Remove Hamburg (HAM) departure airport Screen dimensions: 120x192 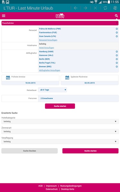(x=117, y=52)
